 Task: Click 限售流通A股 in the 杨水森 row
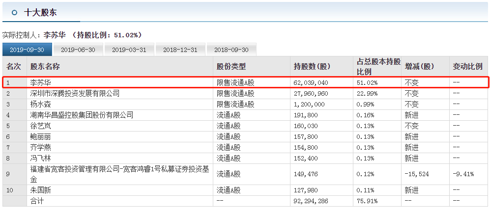pyautogui.click(x=235, y=104)
